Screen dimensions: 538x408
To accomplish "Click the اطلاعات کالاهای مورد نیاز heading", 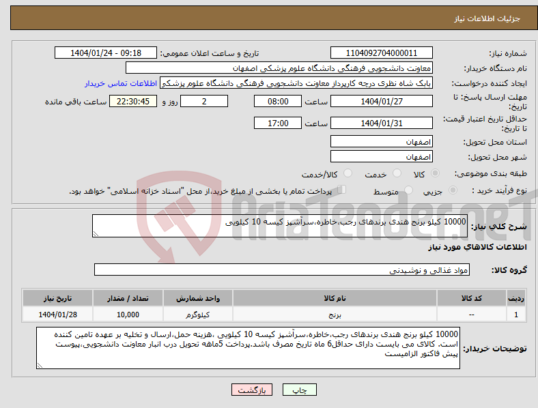I will pyautogui.click(x=477, y=247).
